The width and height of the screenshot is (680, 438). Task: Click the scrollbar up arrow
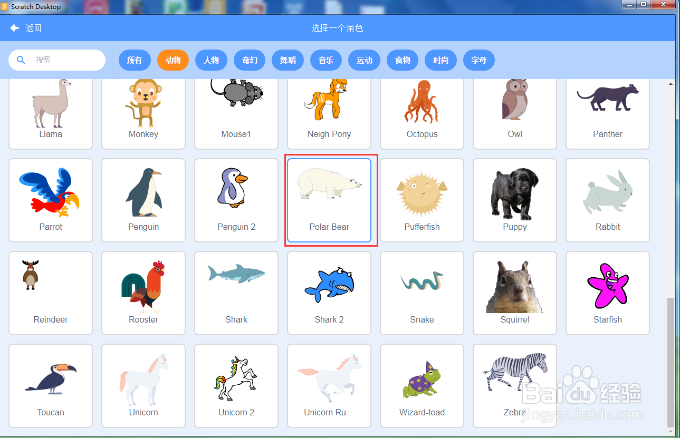coord(671,83)
